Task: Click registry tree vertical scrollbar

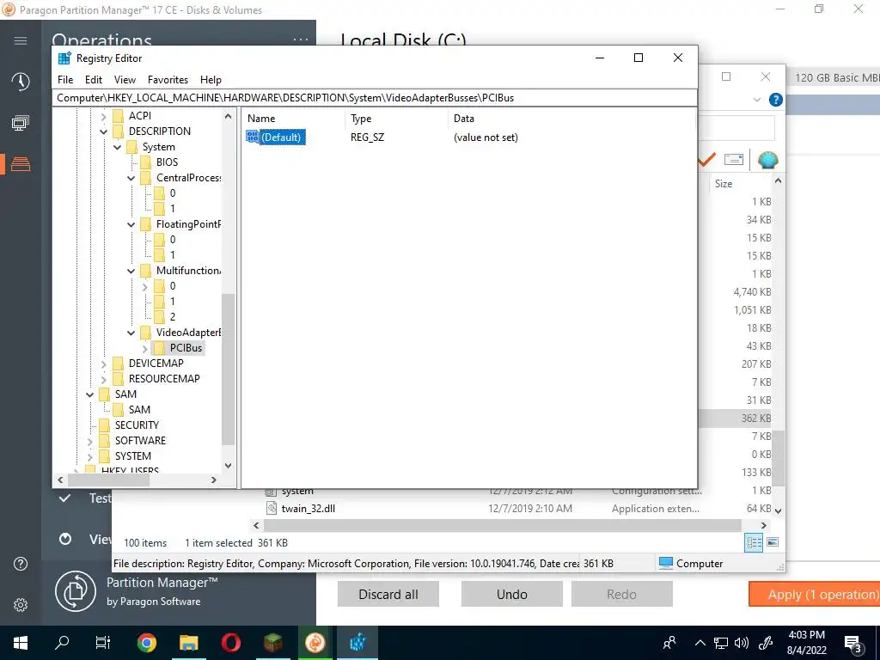Action: pyautogui.click(x=228, y=370)
